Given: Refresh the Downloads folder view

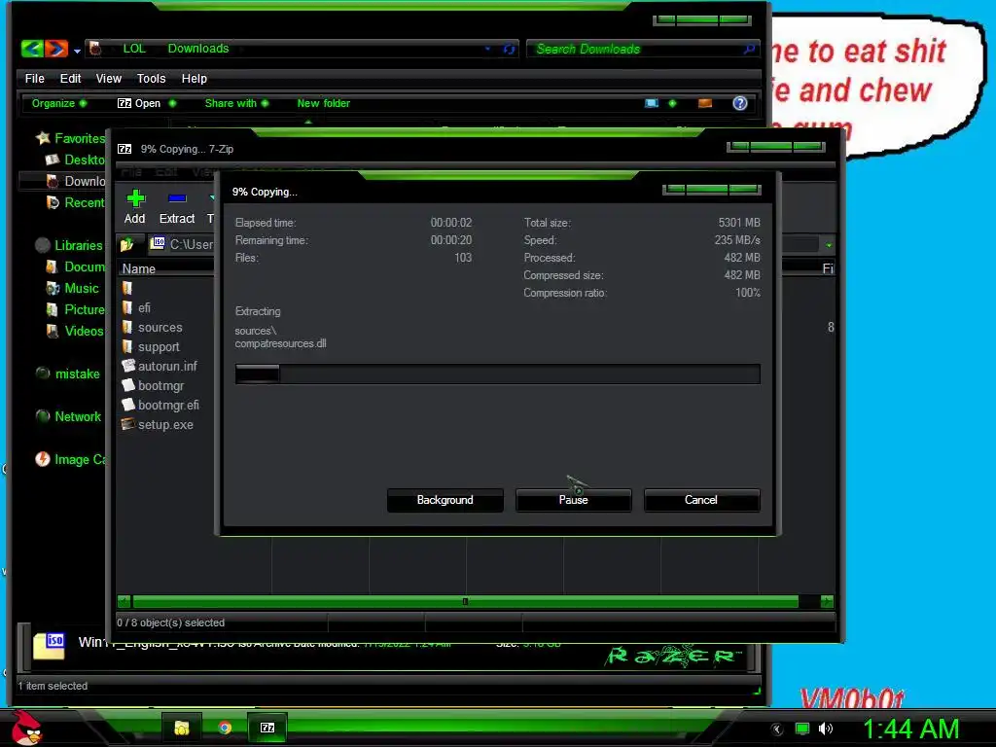Looking at the screenshot, I should coord(509,49).
